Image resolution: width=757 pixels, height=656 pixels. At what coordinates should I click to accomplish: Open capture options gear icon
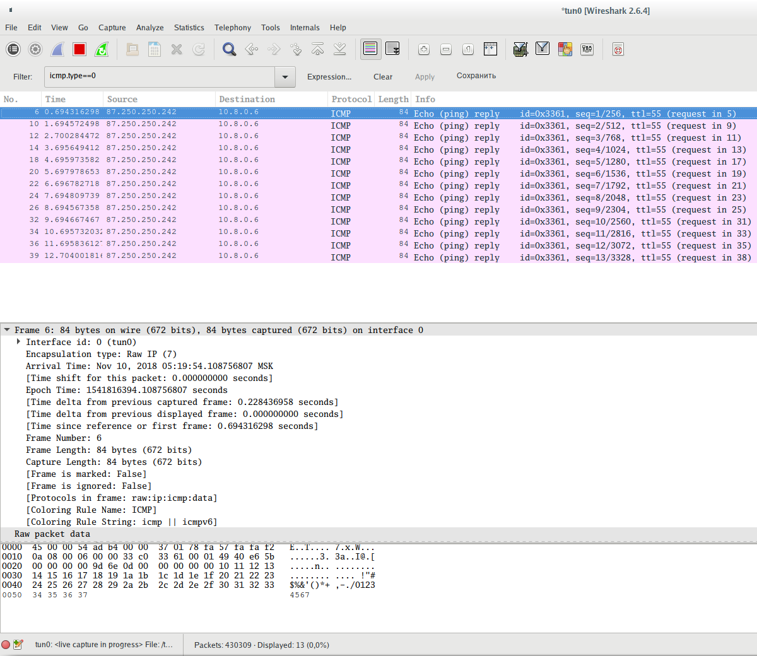click(35, 49)
